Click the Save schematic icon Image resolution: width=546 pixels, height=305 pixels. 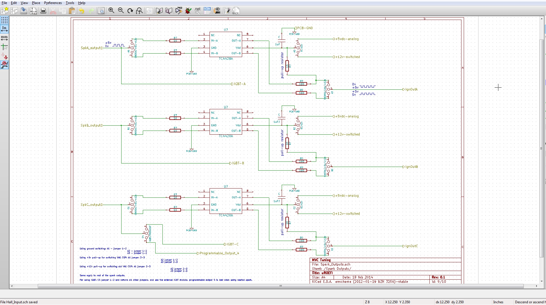pyautogui.click(x=24, y=11)
